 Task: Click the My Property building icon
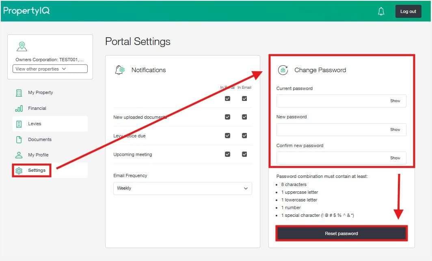coord(19,93)
